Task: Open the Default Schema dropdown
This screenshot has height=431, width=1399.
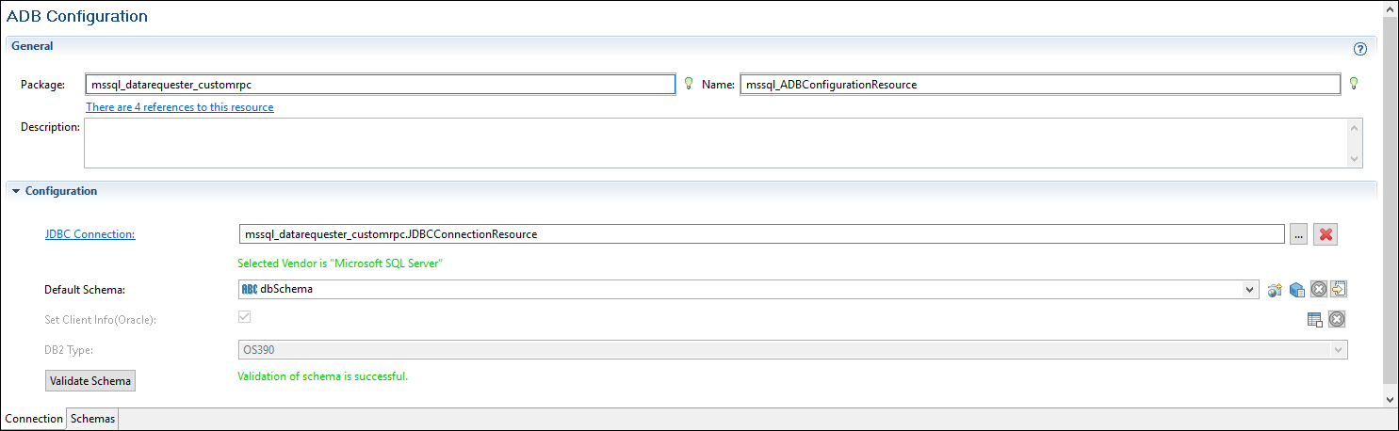Action: [1249, 290]
